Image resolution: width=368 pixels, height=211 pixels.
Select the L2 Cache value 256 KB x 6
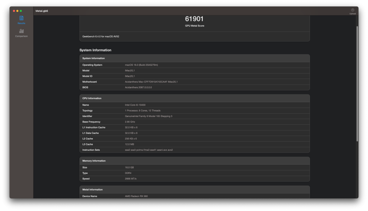(131, 139)
